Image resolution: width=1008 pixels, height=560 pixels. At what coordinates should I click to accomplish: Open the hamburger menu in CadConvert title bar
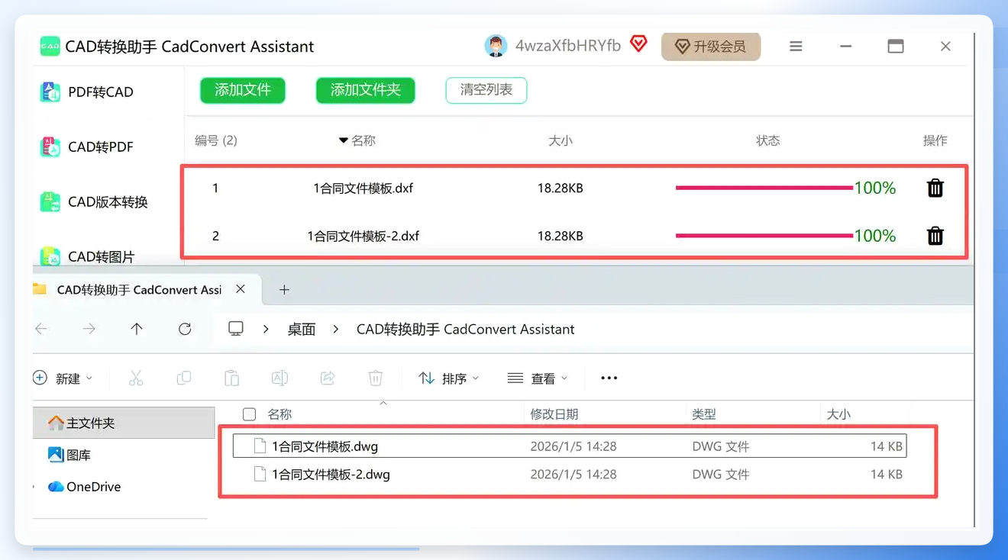pyautogui.click(x=796, y=47)
